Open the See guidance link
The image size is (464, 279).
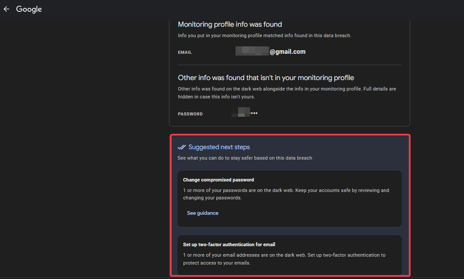pos(202,213)
